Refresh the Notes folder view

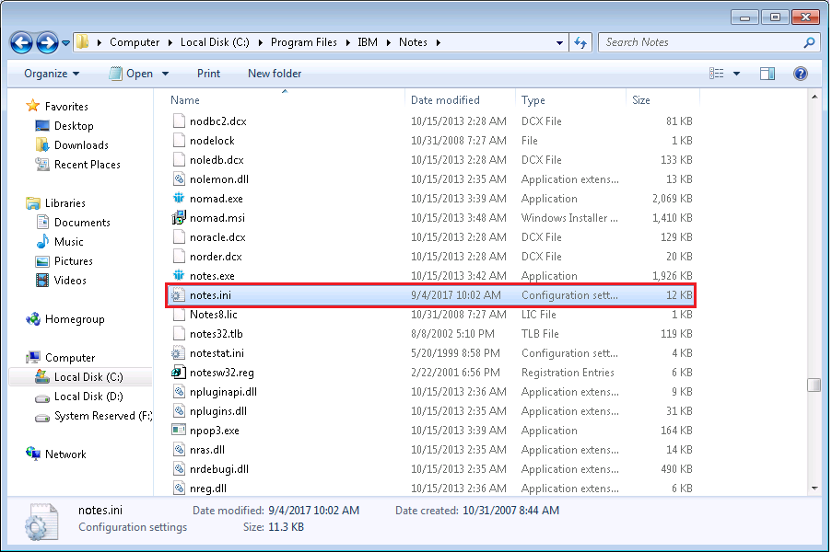point(580,42)
